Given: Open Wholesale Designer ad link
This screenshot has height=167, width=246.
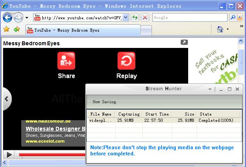Looking at the screenshot, I should [56, 129].
